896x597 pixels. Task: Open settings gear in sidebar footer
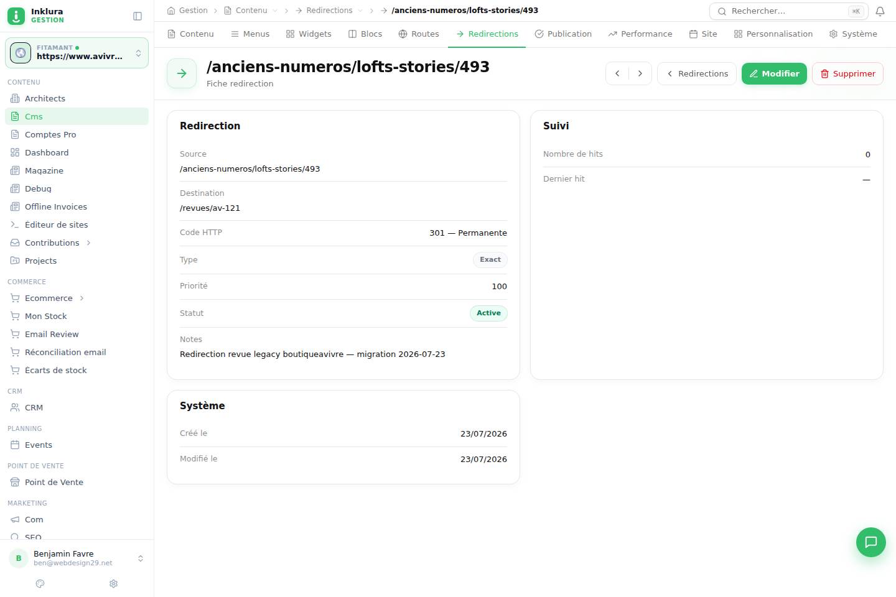[113, 583]
